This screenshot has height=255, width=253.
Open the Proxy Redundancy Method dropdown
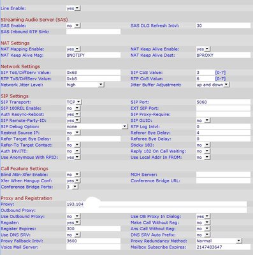pyautogui.click(x=219, y=241)
